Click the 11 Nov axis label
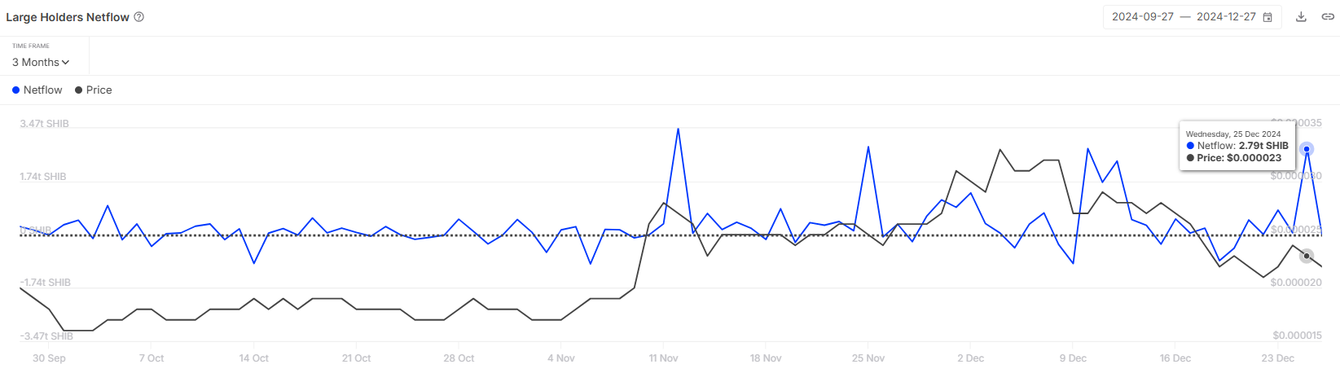The height and width of the screenshot is (373, 1340). [x=663, y=358]
